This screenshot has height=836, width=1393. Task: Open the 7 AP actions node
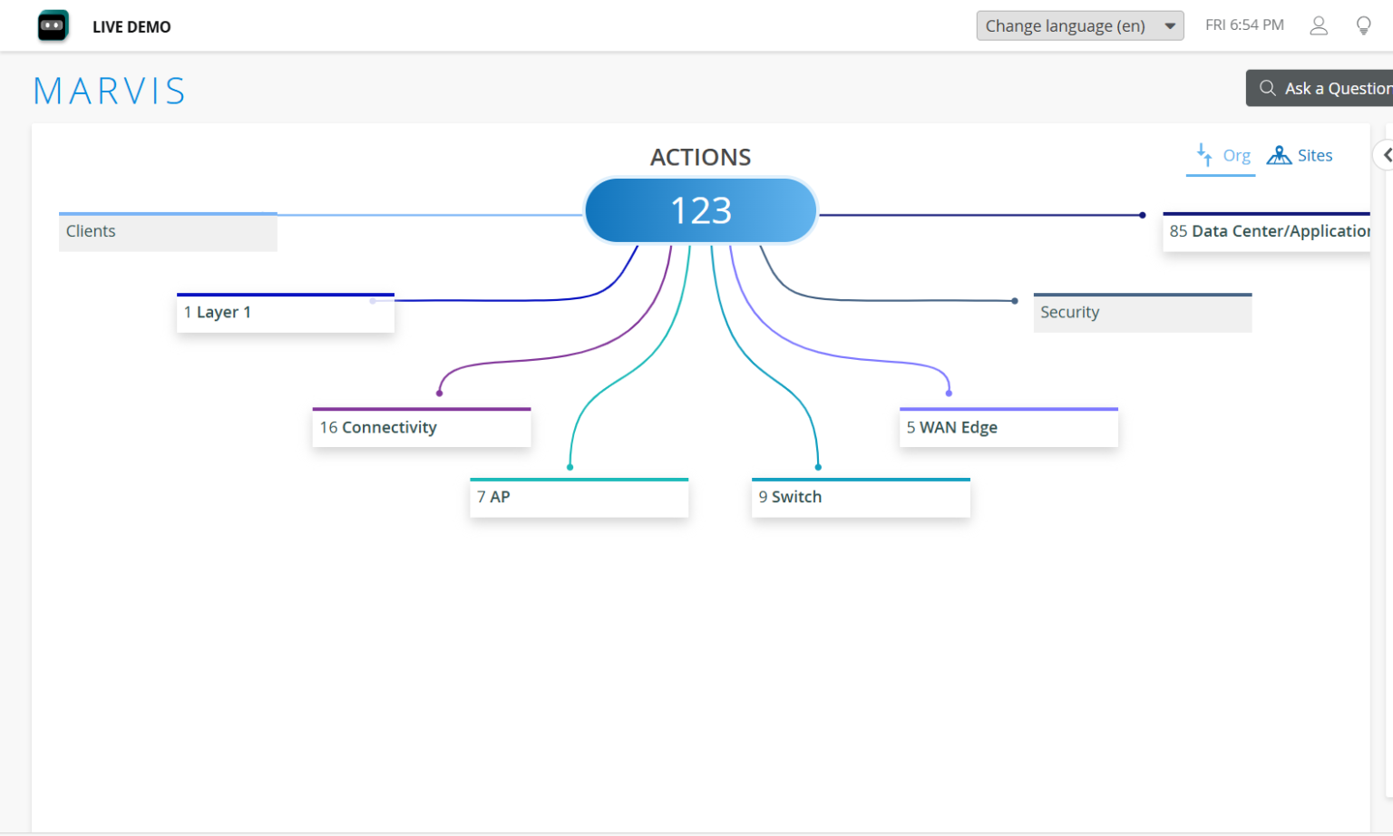tap(579, 498)
